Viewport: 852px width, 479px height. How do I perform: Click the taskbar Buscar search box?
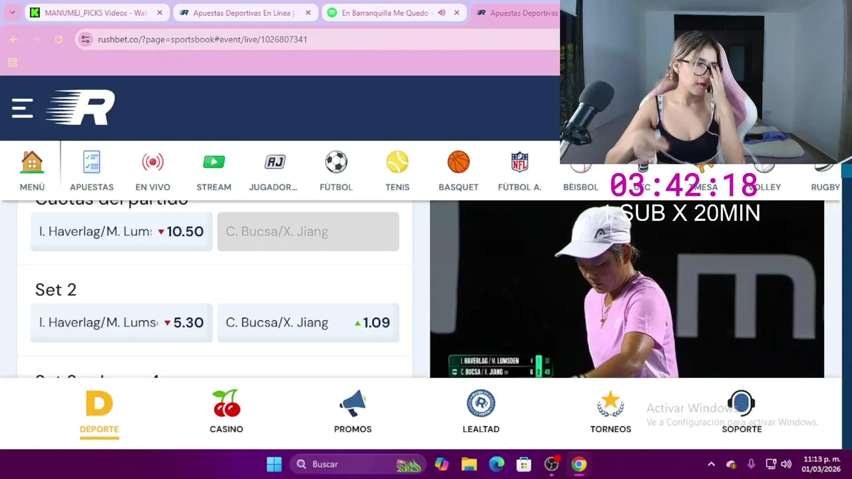point(358,464)
